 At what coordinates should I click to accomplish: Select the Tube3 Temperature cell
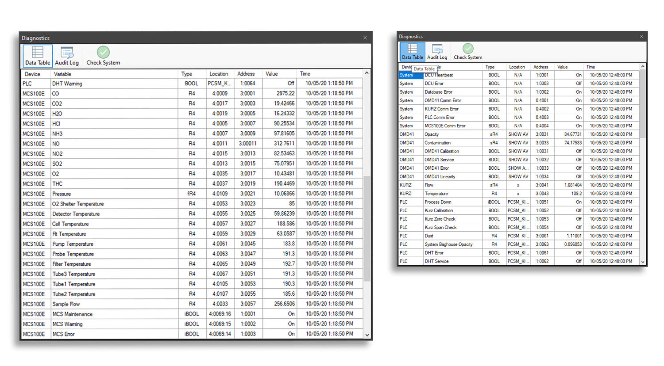114,274
